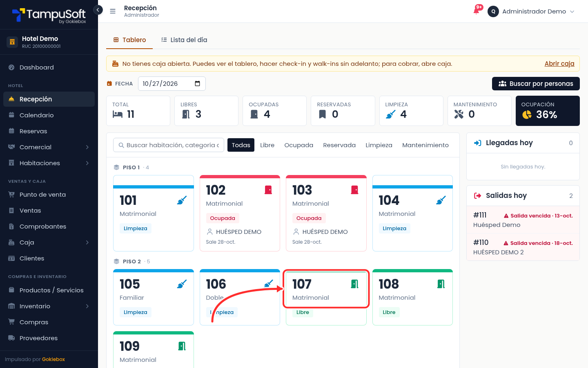Viewport: 588px width, 368px height.
Task: Click the occupied door icon on room 102
Action: [x=268, y=190]
